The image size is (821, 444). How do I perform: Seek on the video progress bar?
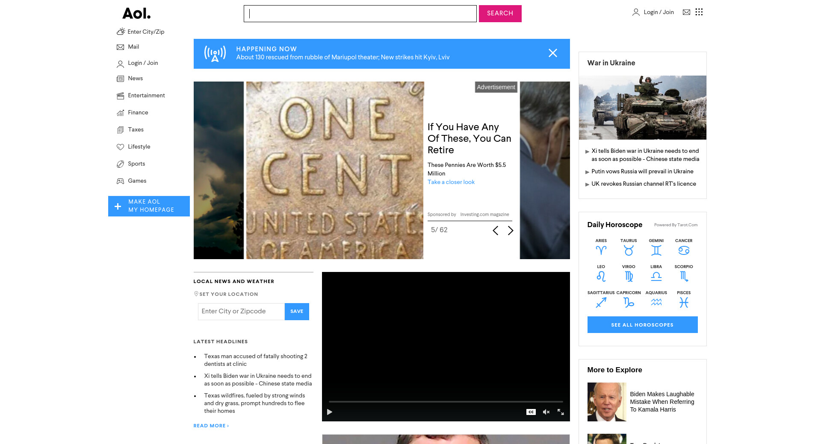pyautogui.click(x=446, y=402)
